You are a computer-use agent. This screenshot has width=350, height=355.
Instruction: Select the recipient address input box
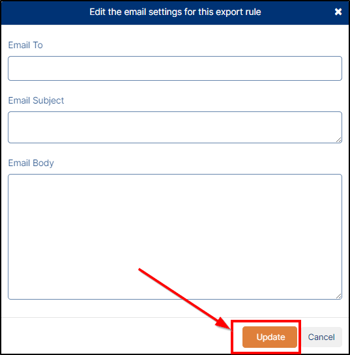(175, 68)
